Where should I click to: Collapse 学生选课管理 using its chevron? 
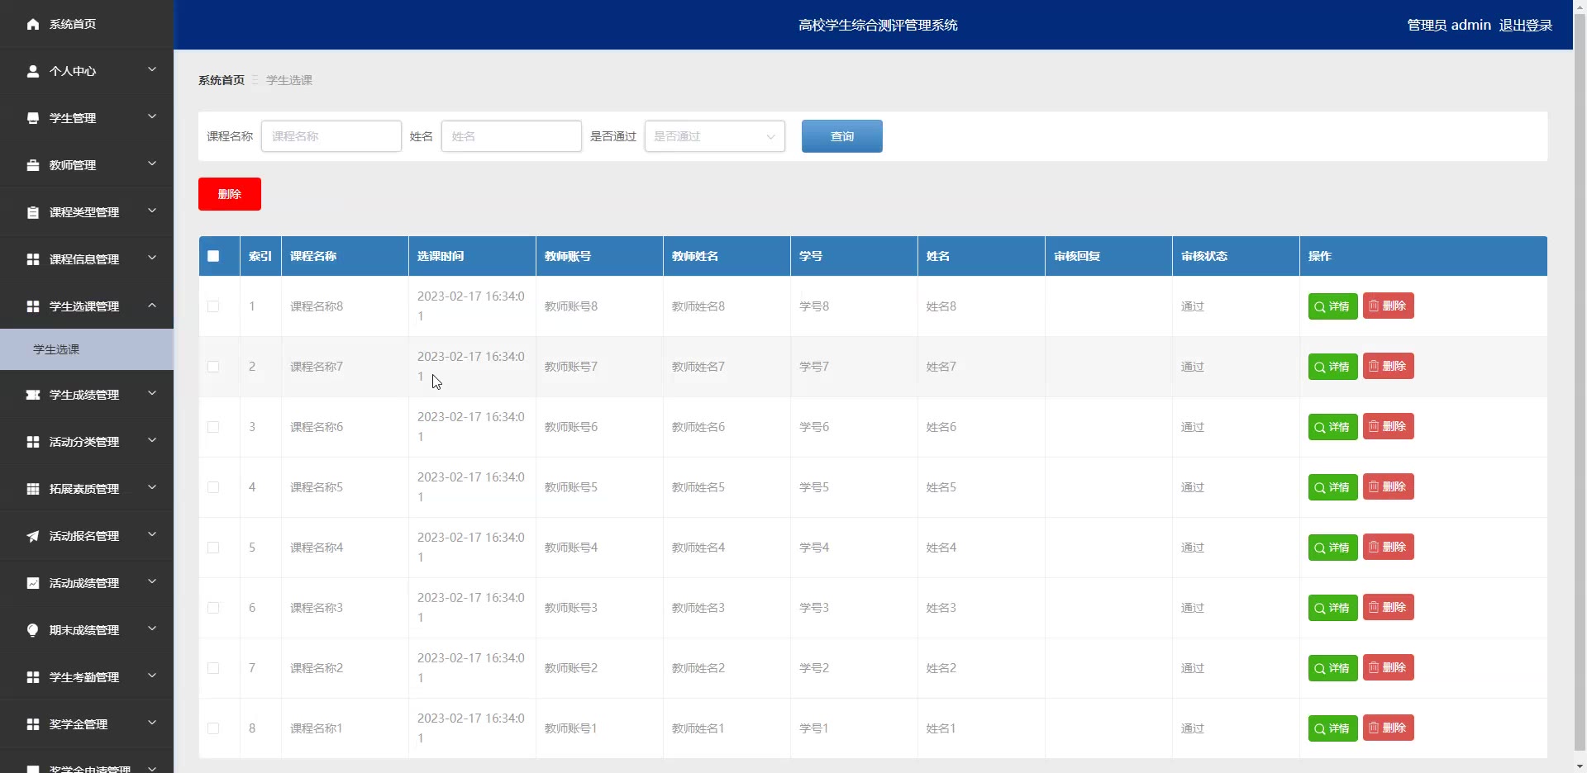(152, 306)
